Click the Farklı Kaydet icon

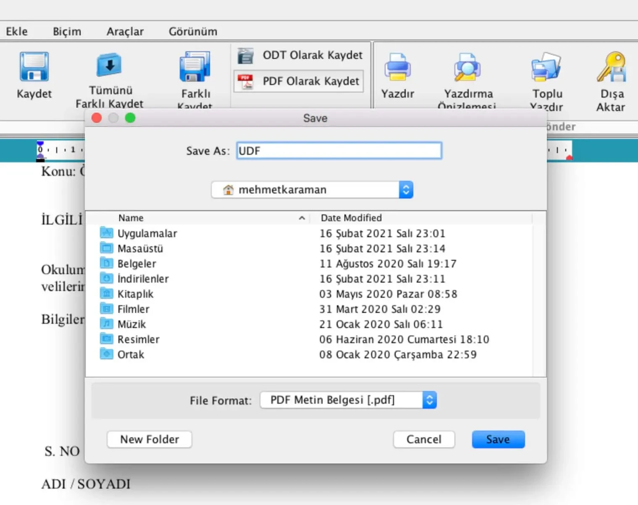point(195,67)
